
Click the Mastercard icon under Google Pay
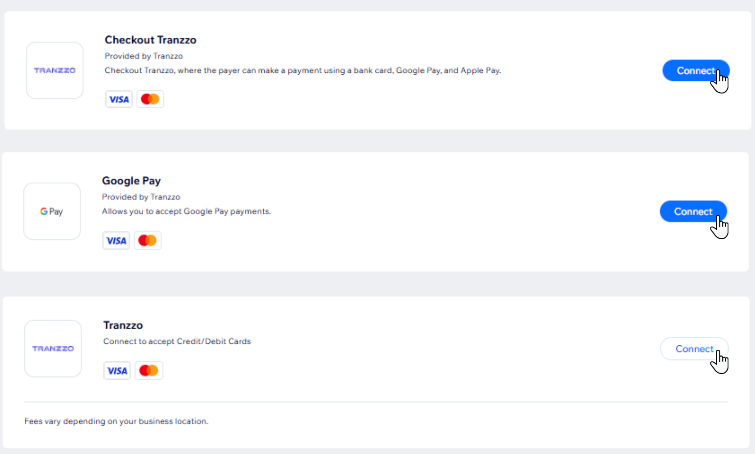[x=148, y=240]
